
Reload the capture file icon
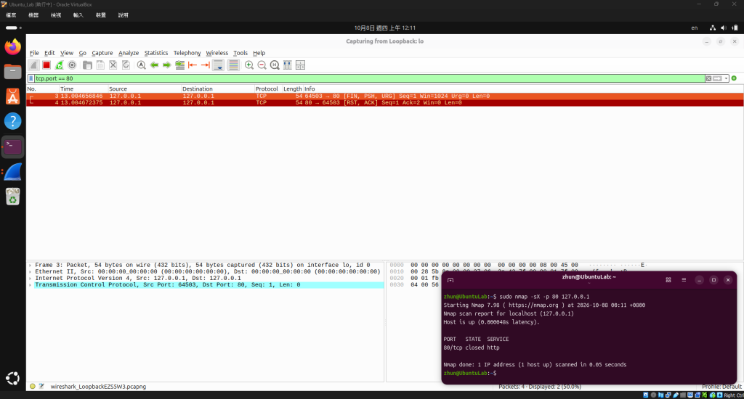[126, 65]
